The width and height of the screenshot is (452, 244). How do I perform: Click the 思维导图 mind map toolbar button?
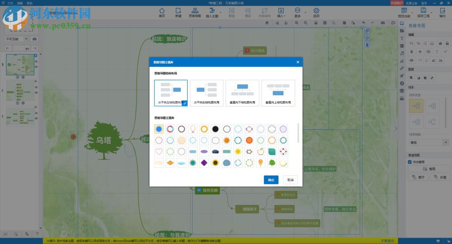[x=195, y=12]
